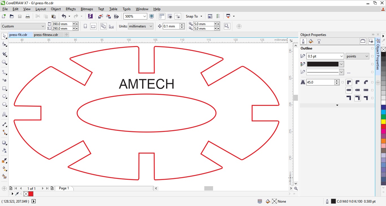Select the red swatch in document palette
The height and width of the screenshot is (206, 386).
click(x=31, y=194)
